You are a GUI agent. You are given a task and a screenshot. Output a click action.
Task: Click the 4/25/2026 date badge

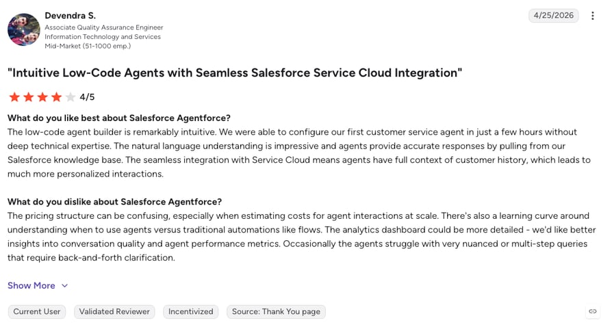[553, 16]
